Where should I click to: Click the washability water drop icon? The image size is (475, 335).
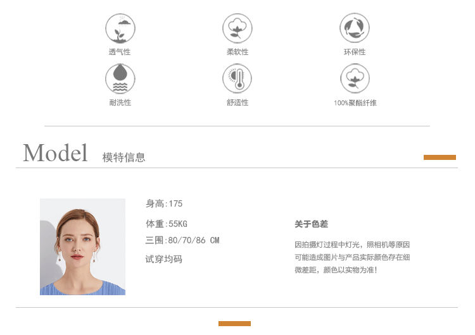point(120,78)
